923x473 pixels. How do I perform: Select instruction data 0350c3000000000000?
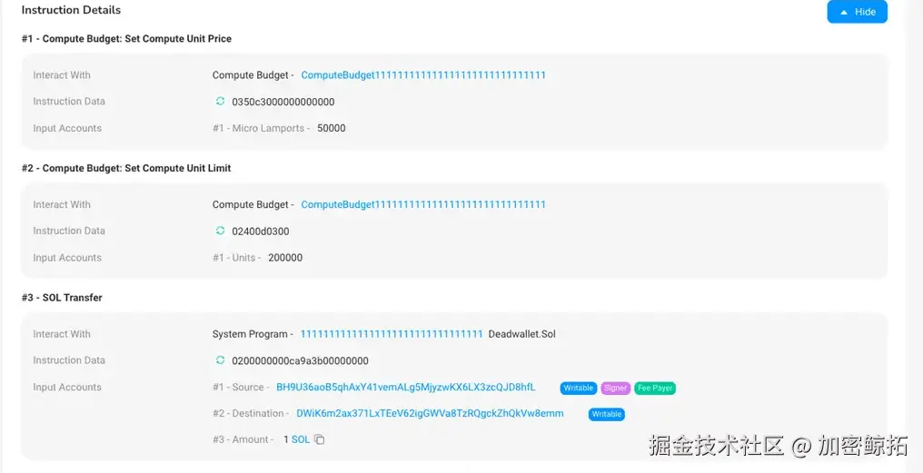[283, 102]
